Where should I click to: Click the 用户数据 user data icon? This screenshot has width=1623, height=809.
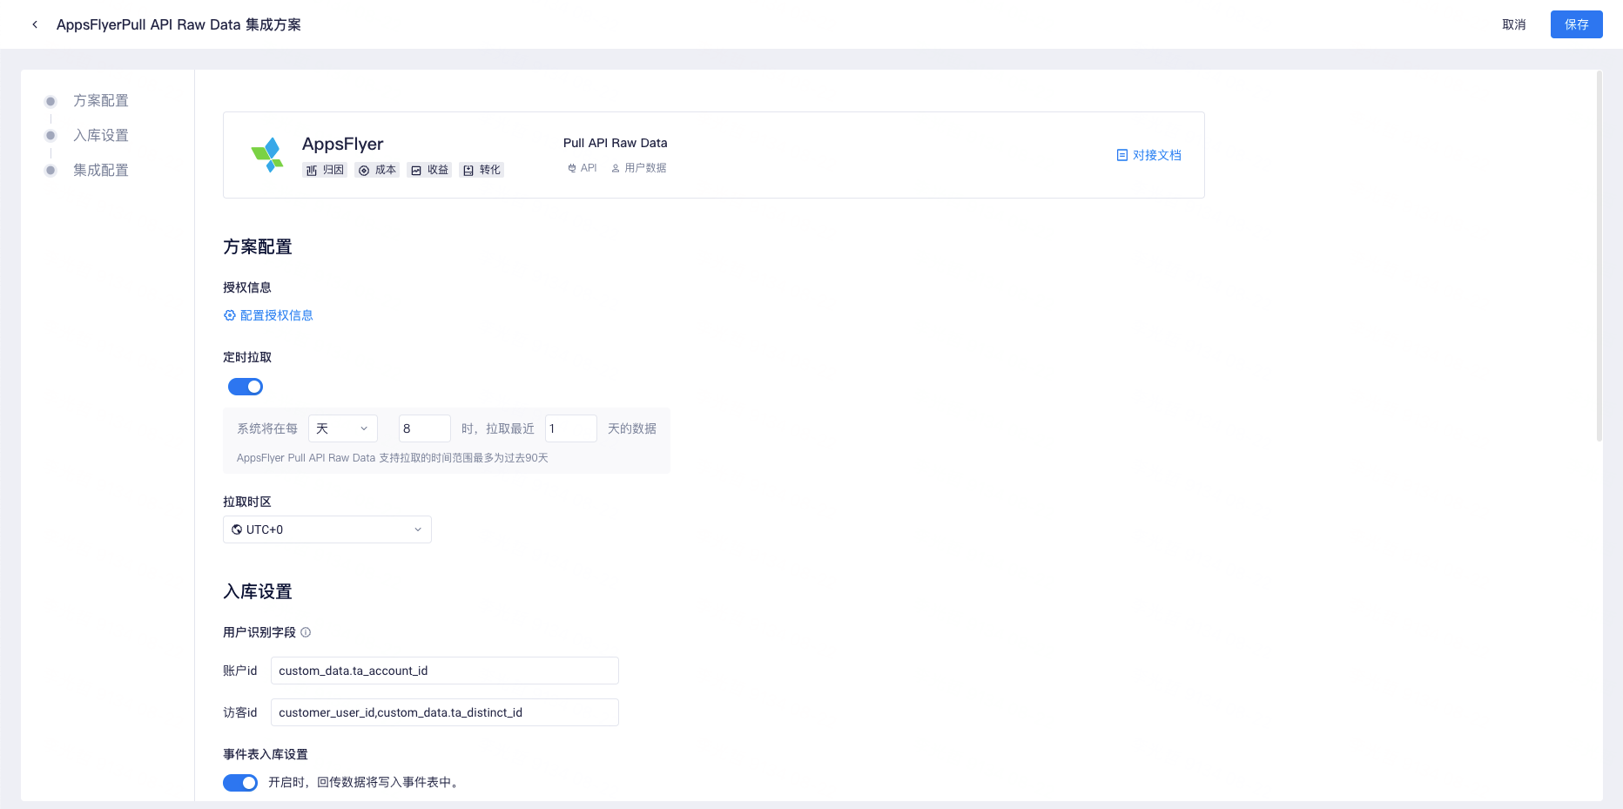pos(616,167)
